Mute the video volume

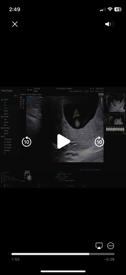coord(110,24)
